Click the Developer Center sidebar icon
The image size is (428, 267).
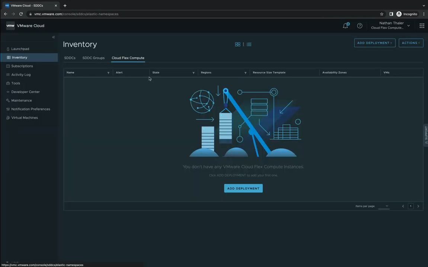(x=8, y=92)
